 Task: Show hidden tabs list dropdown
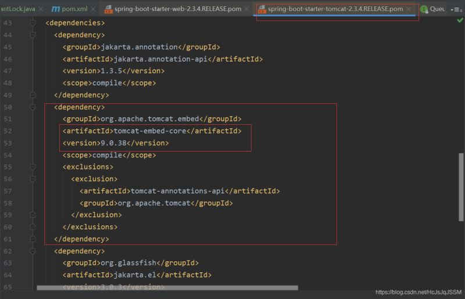click(x=456, y=9)
